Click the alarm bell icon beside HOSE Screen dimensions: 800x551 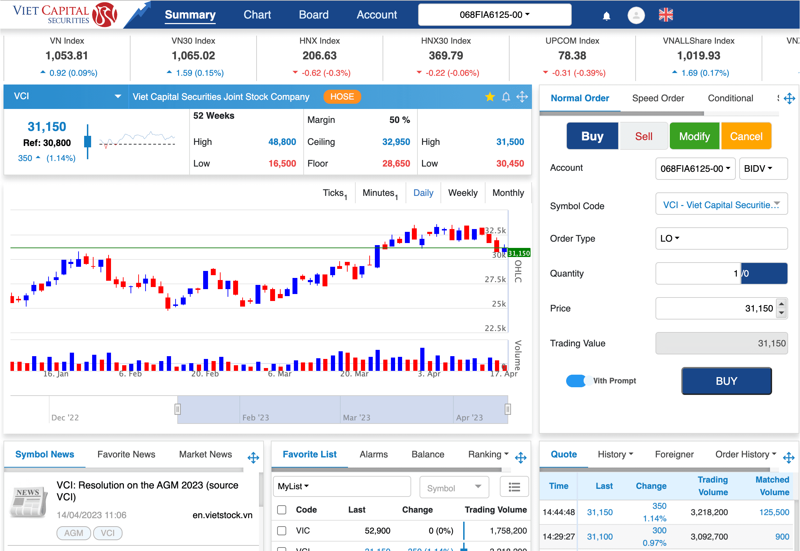click(506, 97)
